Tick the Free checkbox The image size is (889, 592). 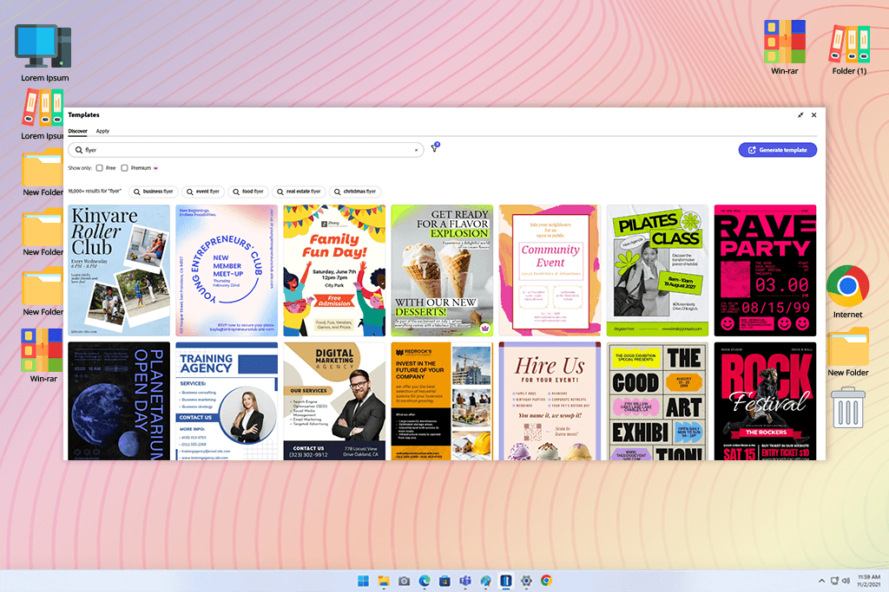pos(99,168)
